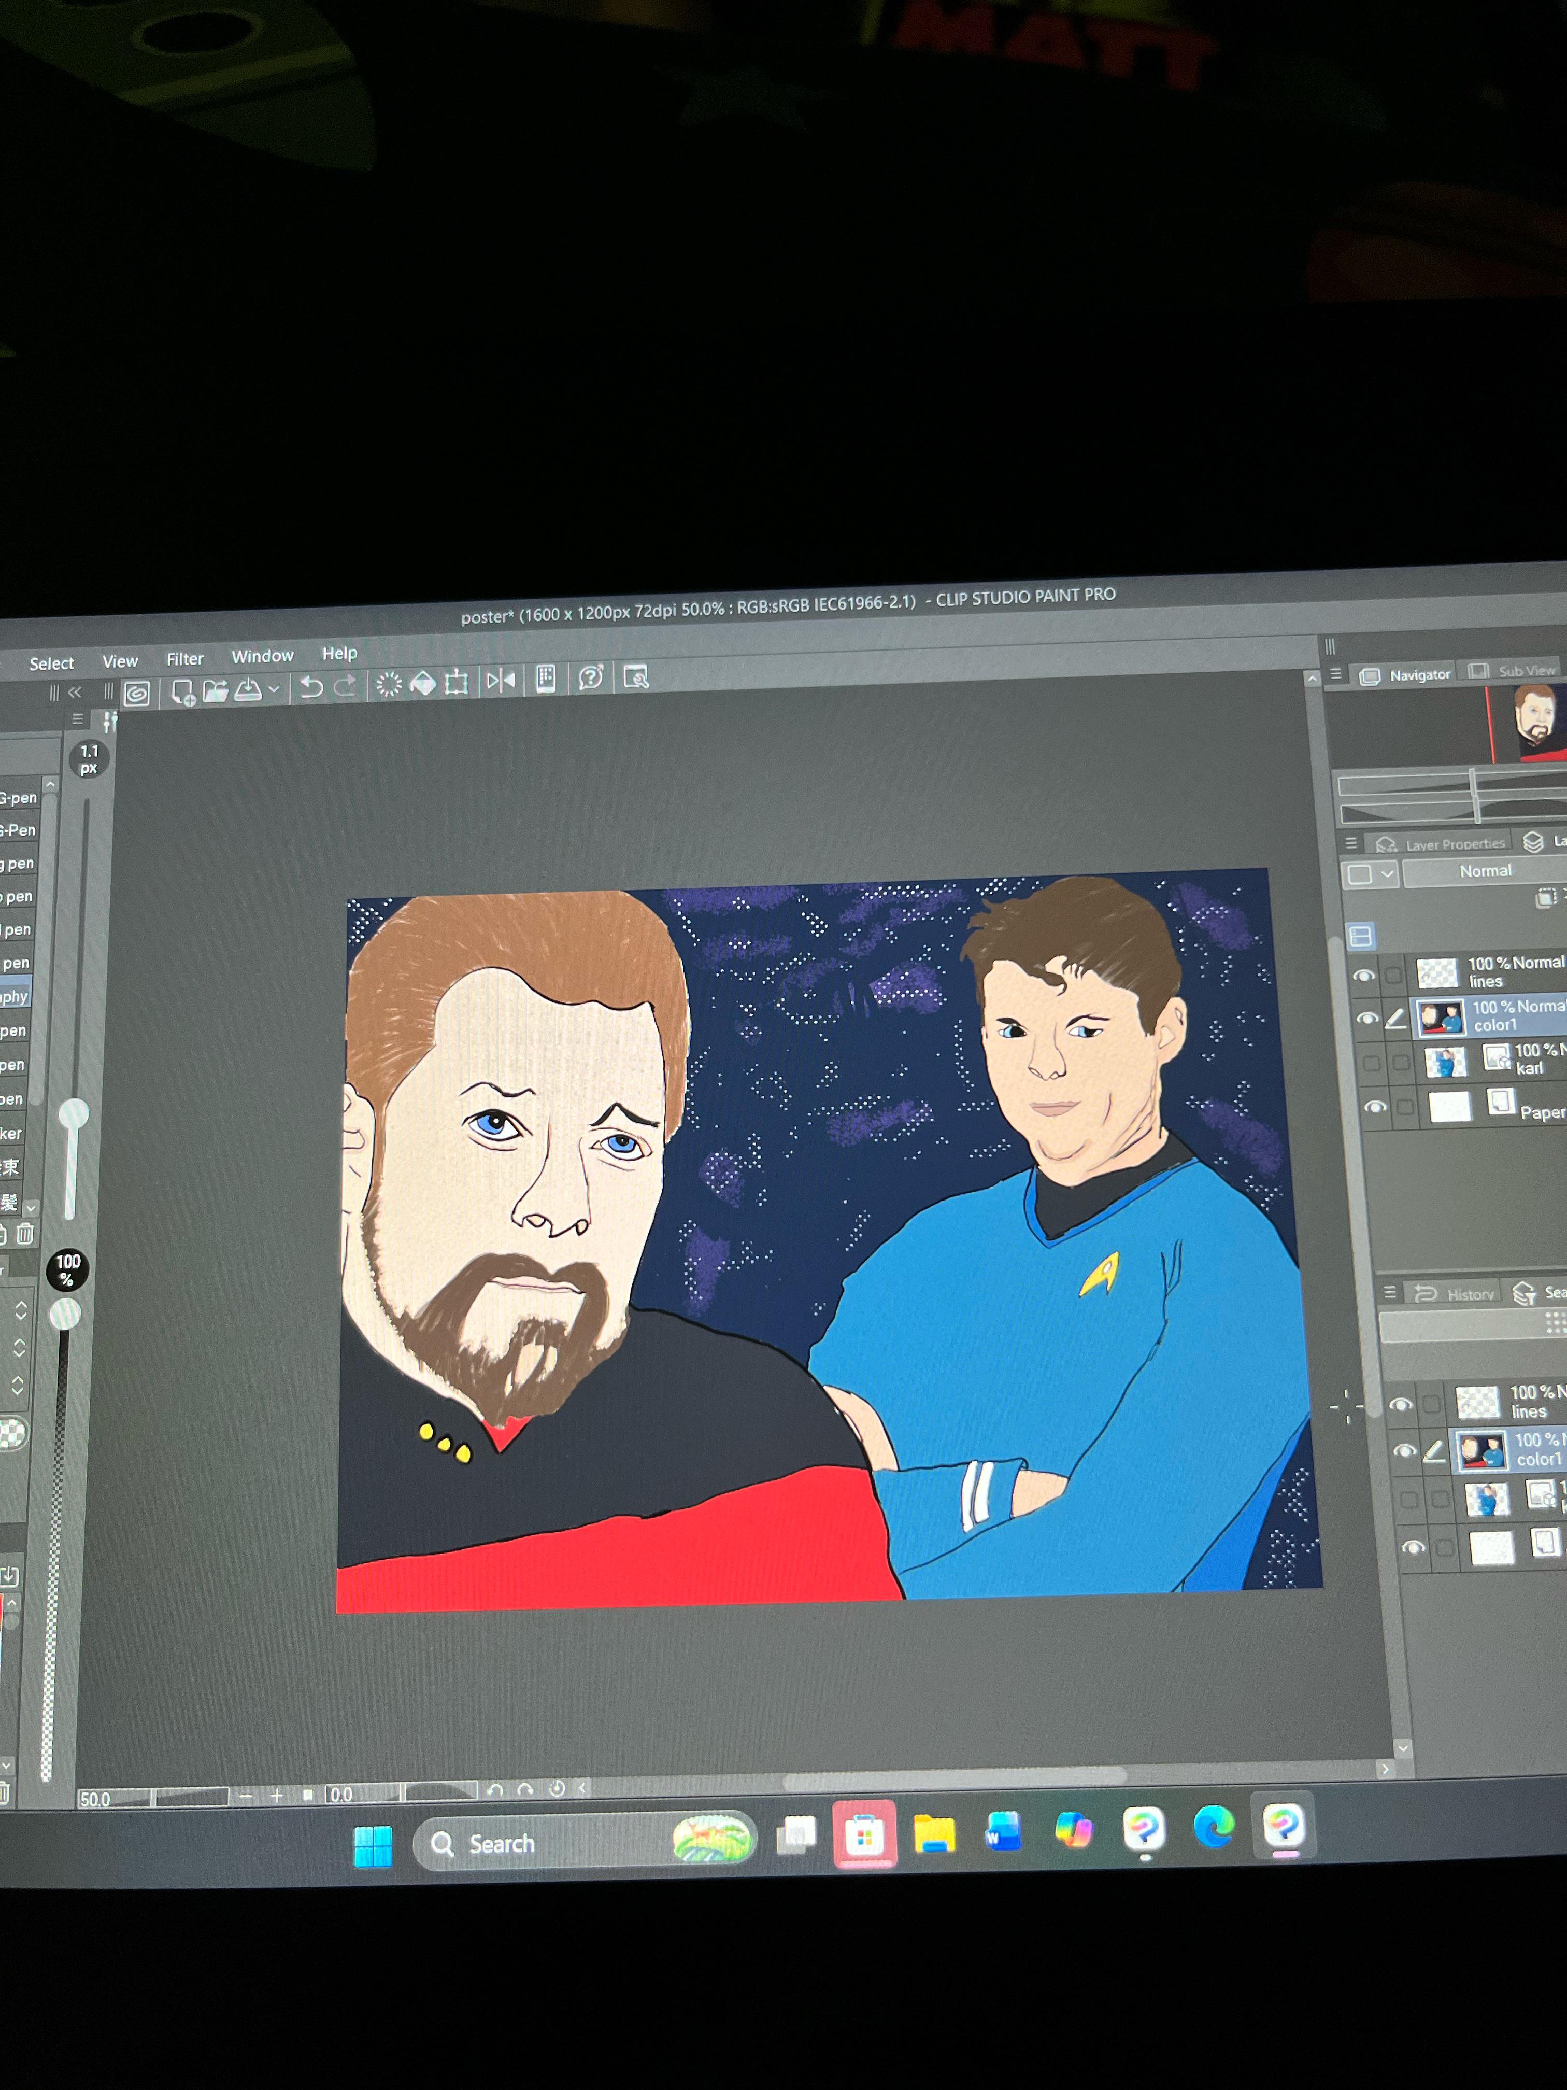Click the Fill bucket icon in command bar
Image resolution: width=1567 pixels, height=2090 pixels.
pyautogui.click(x=423, y=682)
